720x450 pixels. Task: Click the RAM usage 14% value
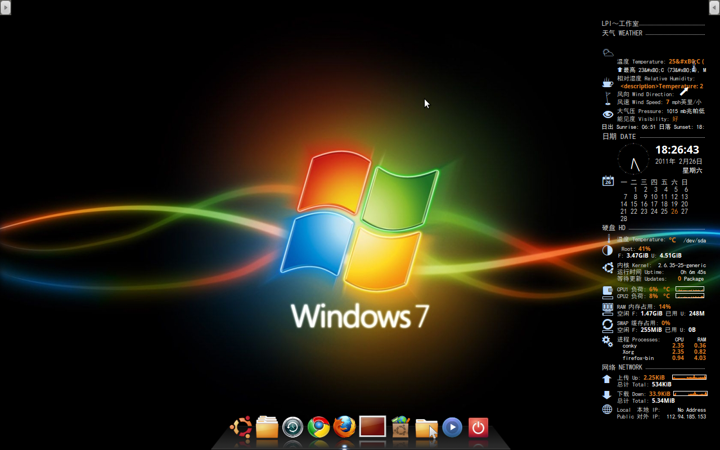click(665, 307)
